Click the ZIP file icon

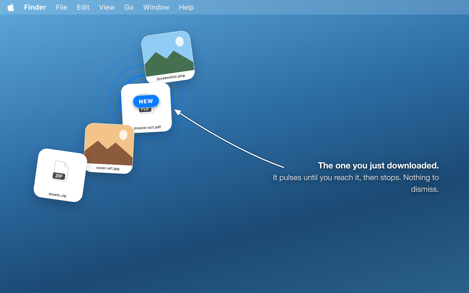pyautogui.click(x=60, y=171)
